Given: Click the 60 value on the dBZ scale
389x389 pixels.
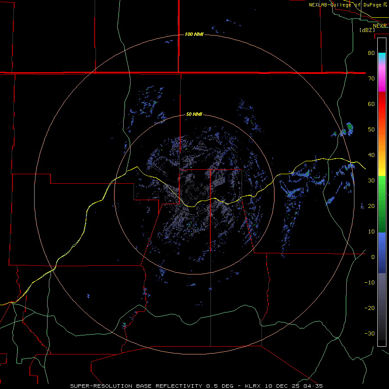Looking at the screenshot, I should click(371, 104).
